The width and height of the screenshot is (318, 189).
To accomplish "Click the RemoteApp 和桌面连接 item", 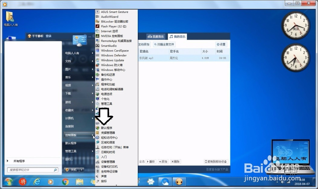I will pos(116,41).
